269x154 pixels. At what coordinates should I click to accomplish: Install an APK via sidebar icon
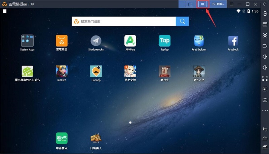[265, 100]
